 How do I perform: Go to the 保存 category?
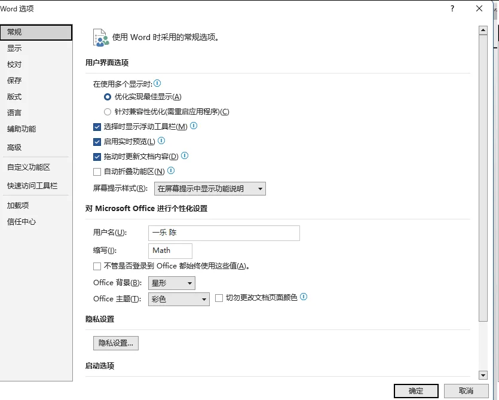point(36,81)
